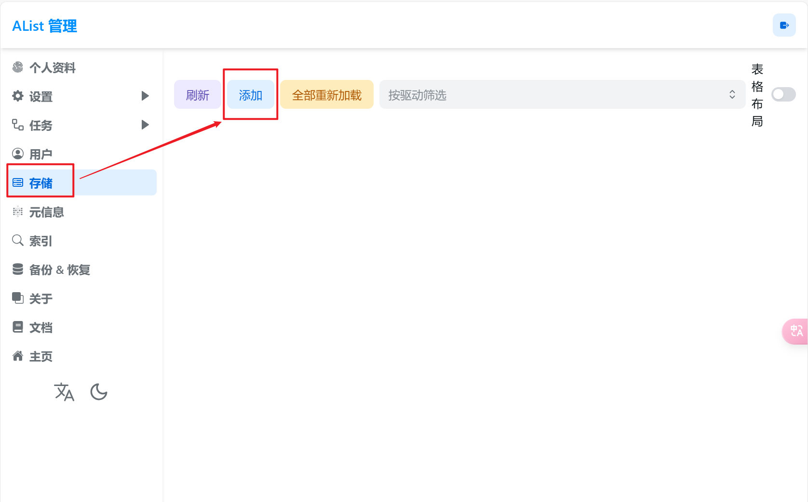Click the logout icon in the header
The image size is (808, 502).
pos(784,25)
